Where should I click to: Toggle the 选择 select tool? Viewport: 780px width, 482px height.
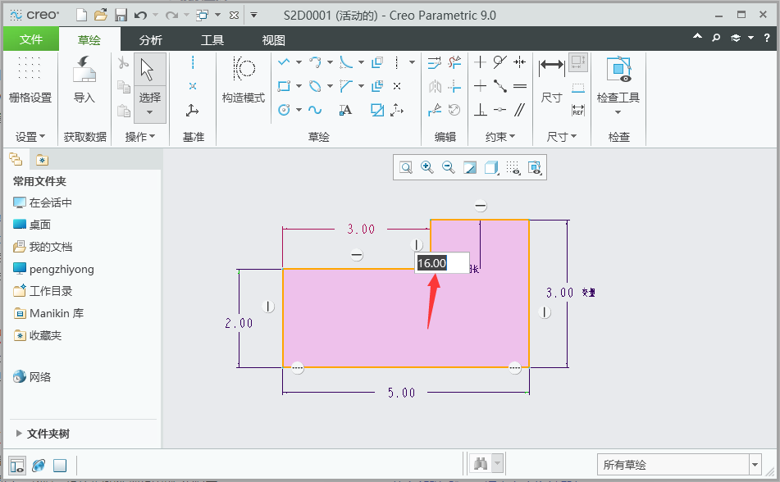tap(150, 87)
